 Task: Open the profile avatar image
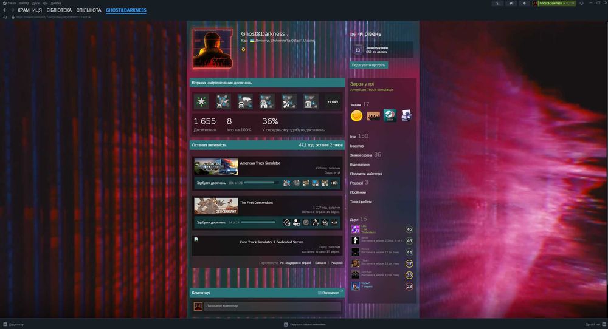213,49
